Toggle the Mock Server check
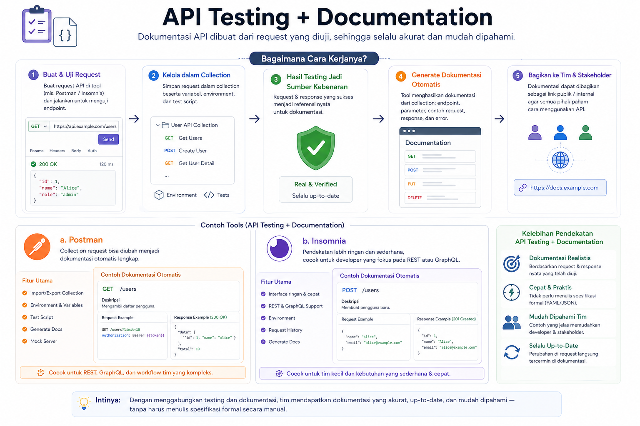Image resolution: width=640 pixels, height=426 pixels. pyautogui.click(x=25, y=342)
